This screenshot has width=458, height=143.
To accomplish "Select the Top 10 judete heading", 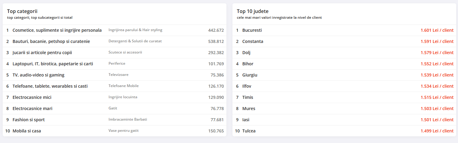I will click(252, 11).
